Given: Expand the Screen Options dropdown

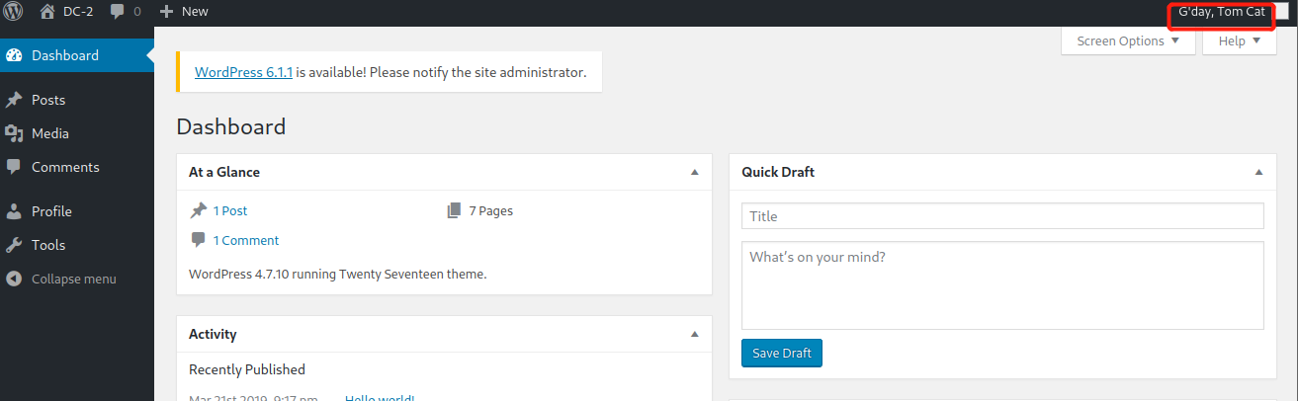Looking at the screenshot, I should click(x=1128, y=40).
